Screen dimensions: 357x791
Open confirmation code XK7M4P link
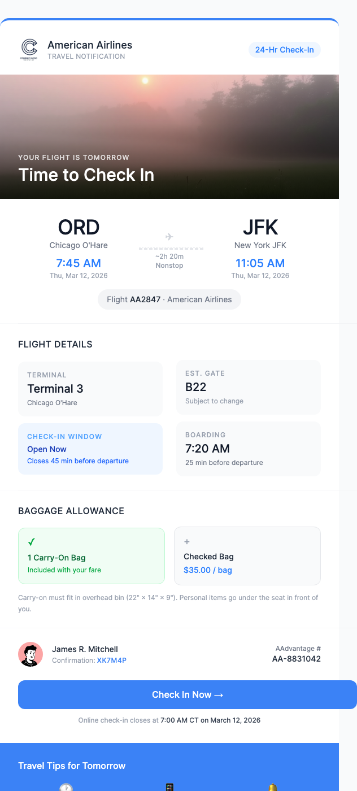(x=111, y=659)
